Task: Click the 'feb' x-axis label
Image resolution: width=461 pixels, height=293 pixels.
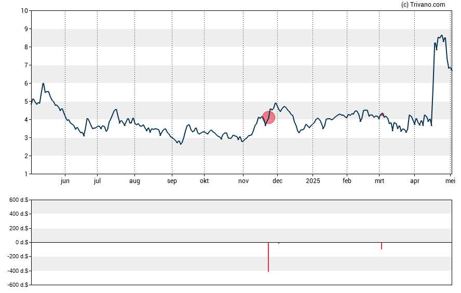Action: [x=347, y=181]
